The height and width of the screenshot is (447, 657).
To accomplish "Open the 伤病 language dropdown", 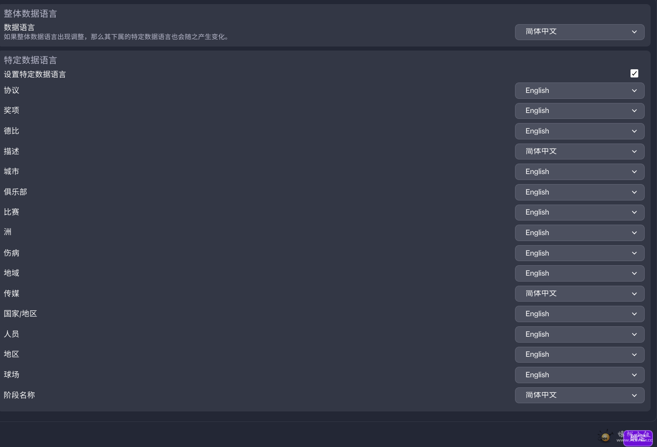I will pos(579,253).
